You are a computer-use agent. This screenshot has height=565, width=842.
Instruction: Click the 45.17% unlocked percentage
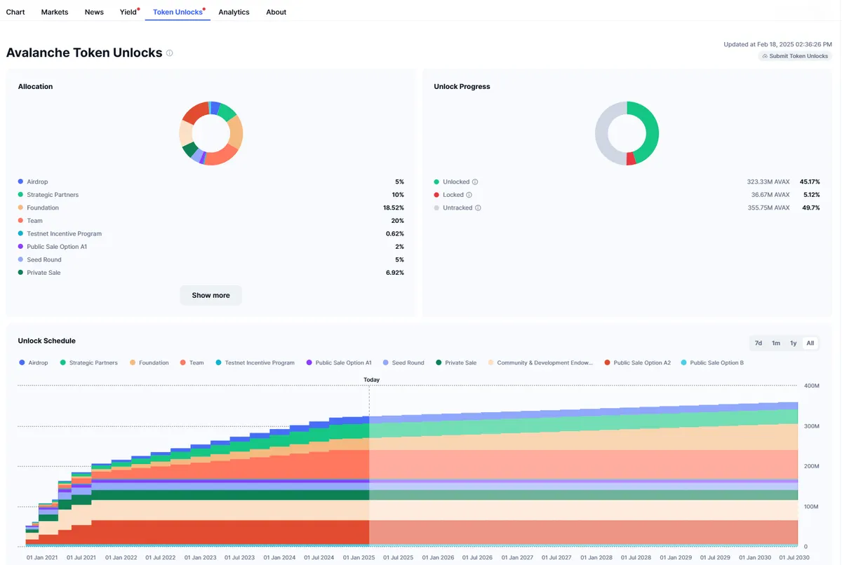click(810, 182)
